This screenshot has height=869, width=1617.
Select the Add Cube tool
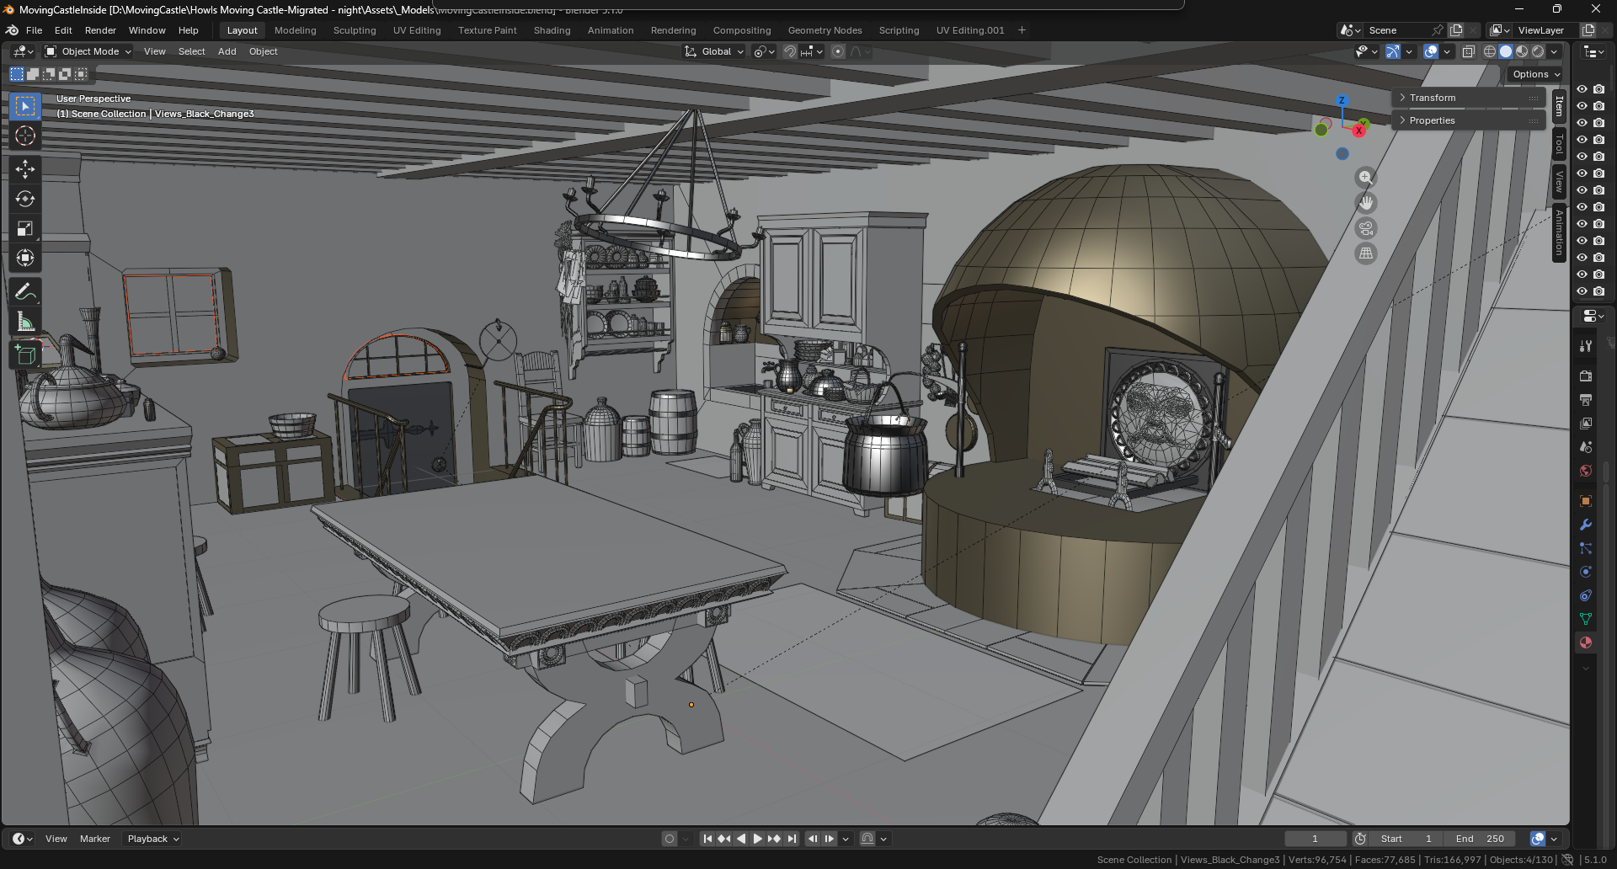pos(25,355)
